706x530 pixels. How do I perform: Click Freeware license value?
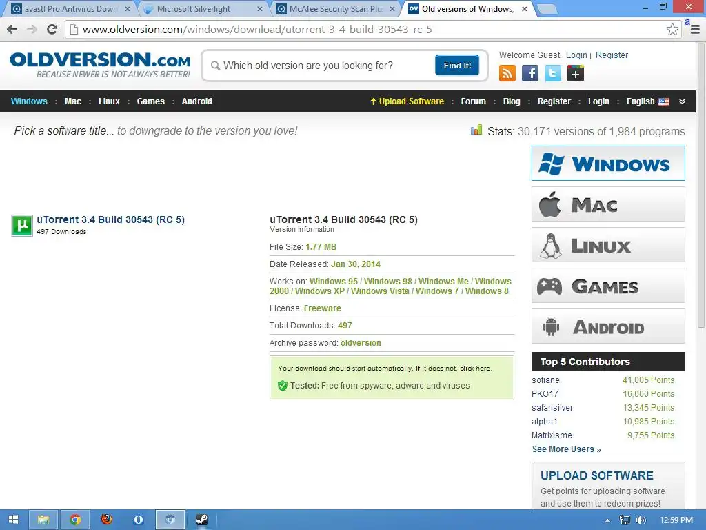click(x=323, y=308)
